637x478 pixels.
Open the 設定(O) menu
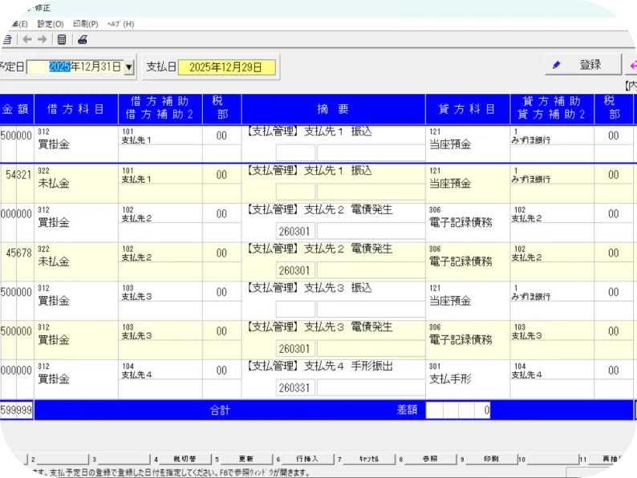tap(50, 24)
